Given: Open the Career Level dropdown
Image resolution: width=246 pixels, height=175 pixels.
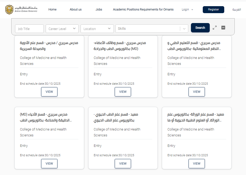Looking at the screenshot, I should click(62, 29).
